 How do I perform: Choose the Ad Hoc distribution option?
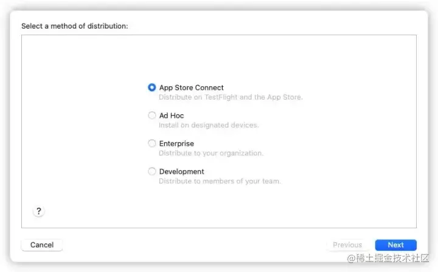pos(151,115)
